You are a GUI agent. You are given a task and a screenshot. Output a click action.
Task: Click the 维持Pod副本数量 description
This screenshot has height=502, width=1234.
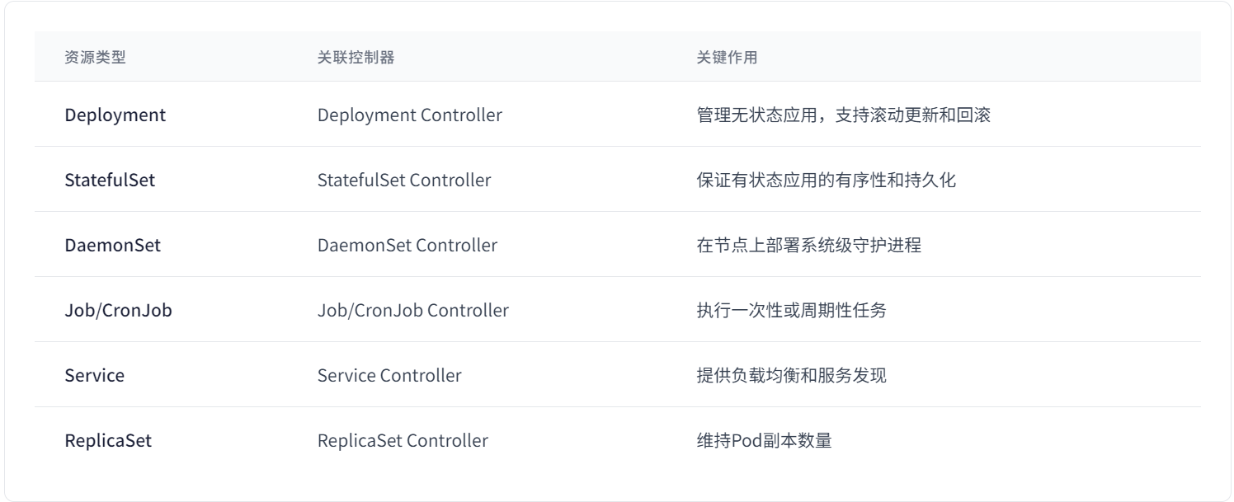point(764,441)
